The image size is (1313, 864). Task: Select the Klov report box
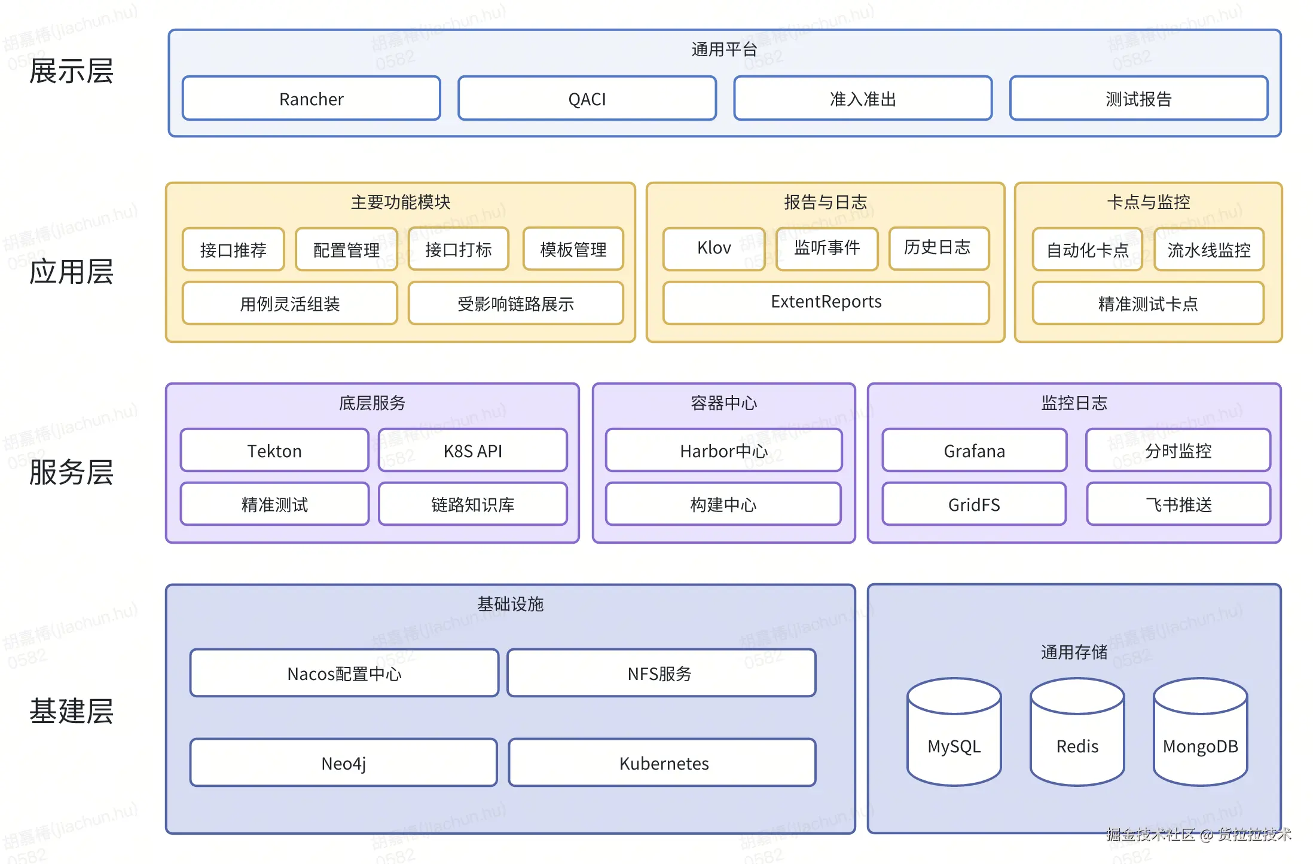tap(714, 248)
